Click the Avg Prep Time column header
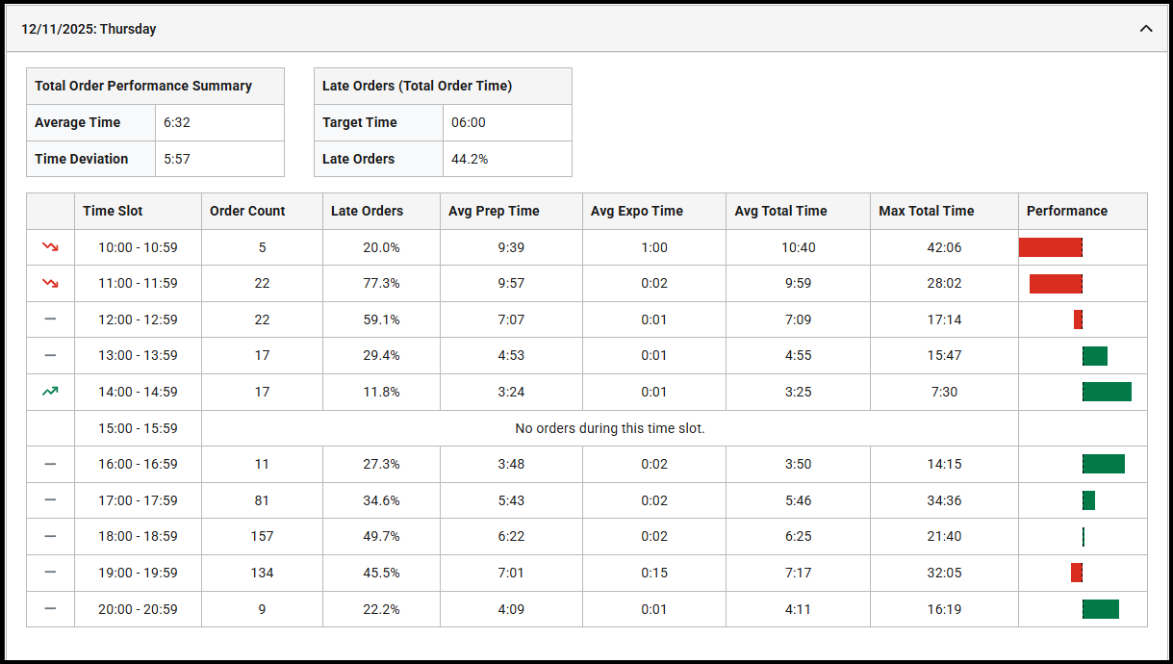1173x664 pixels. [x=494, y=211]
